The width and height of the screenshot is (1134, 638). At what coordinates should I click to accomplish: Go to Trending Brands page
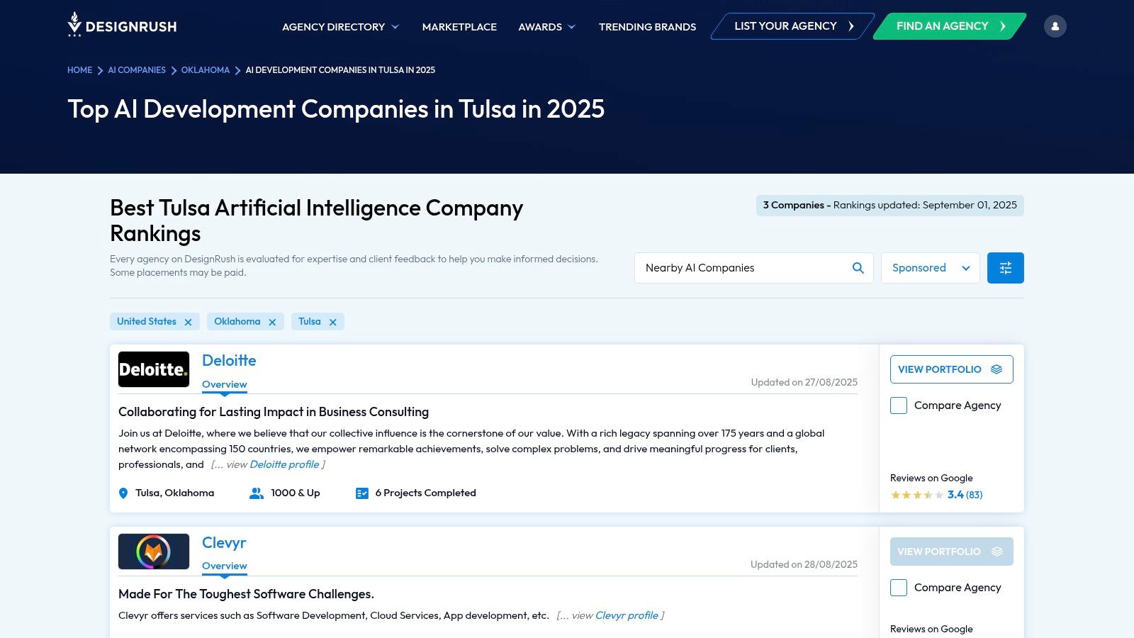pyautogui.click(x=647, y=27)
